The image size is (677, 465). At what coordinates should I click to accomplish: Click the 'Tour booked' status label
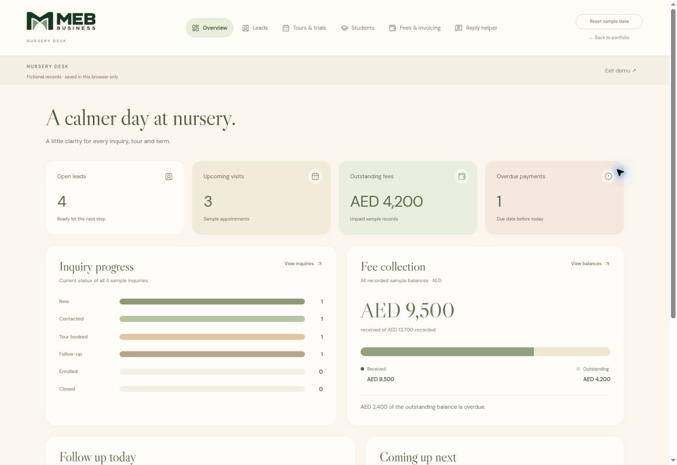point(73,337)
